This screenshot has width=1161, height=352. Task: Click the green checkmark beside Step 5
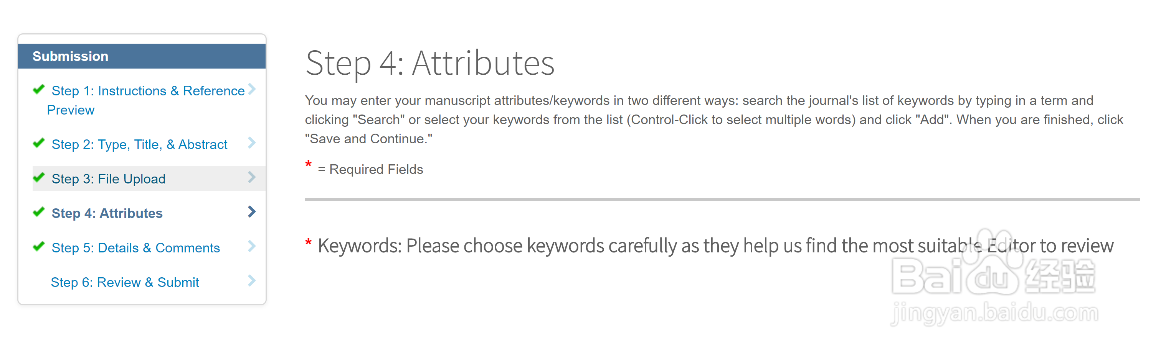(x=39, y=246)
